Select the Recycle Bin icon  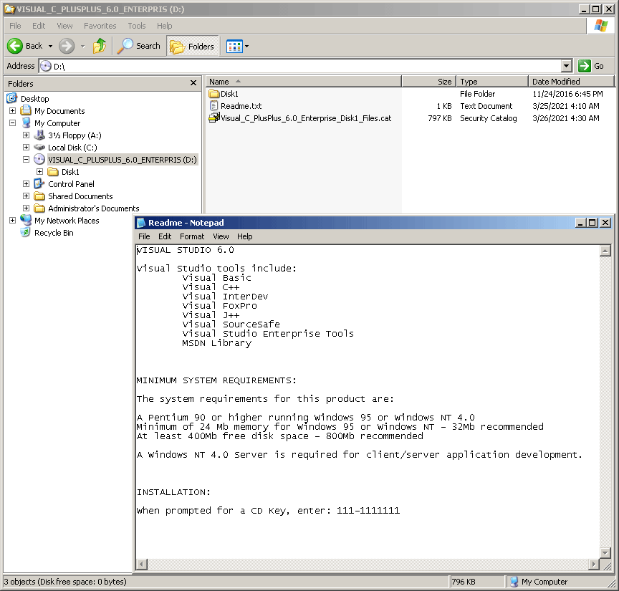(25, 233)
